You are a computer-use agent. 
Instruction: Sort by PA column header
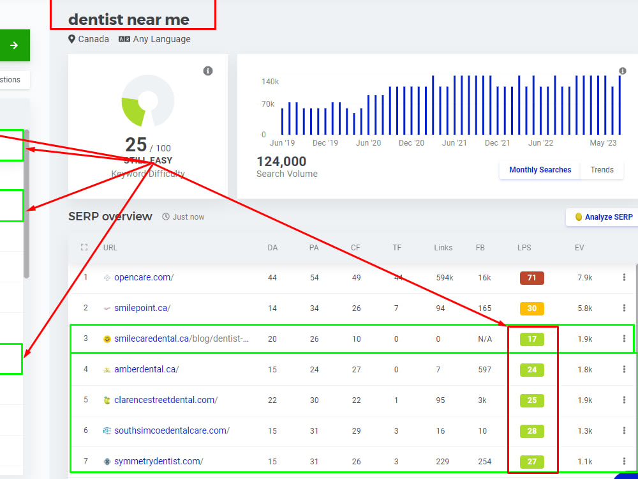click(314, 248)
